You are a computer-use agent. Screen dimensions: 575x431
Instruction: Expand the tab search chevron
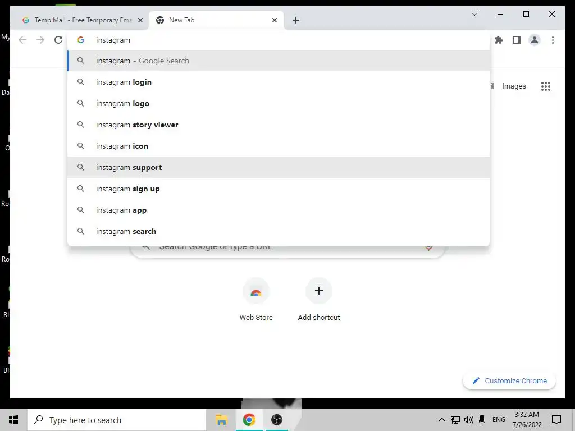[x=474, y=14]
